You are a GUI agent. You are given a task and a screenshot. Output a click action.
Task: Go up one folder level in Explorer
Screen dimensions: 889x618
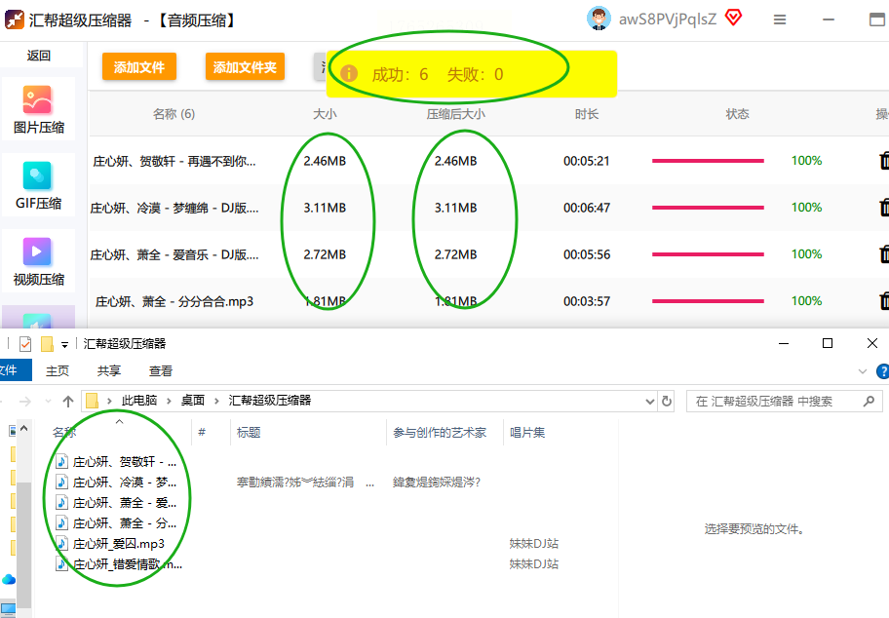[x=68, y=402]
